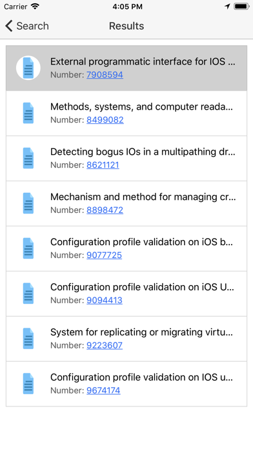This screenshot has height=449, width=253.
Task: Select the Detecting bogus IOs result title
Action: click(143, 152)
